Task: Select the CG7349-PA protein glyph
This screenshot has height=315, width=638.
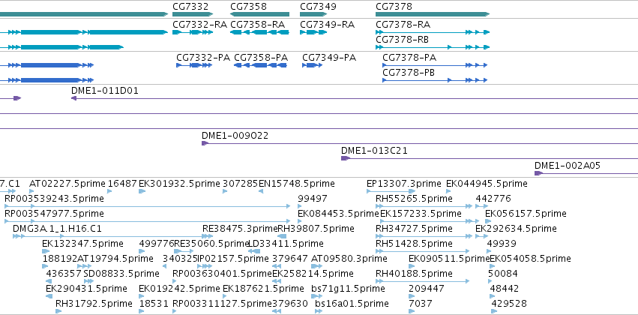Action: tap(312, 65)
